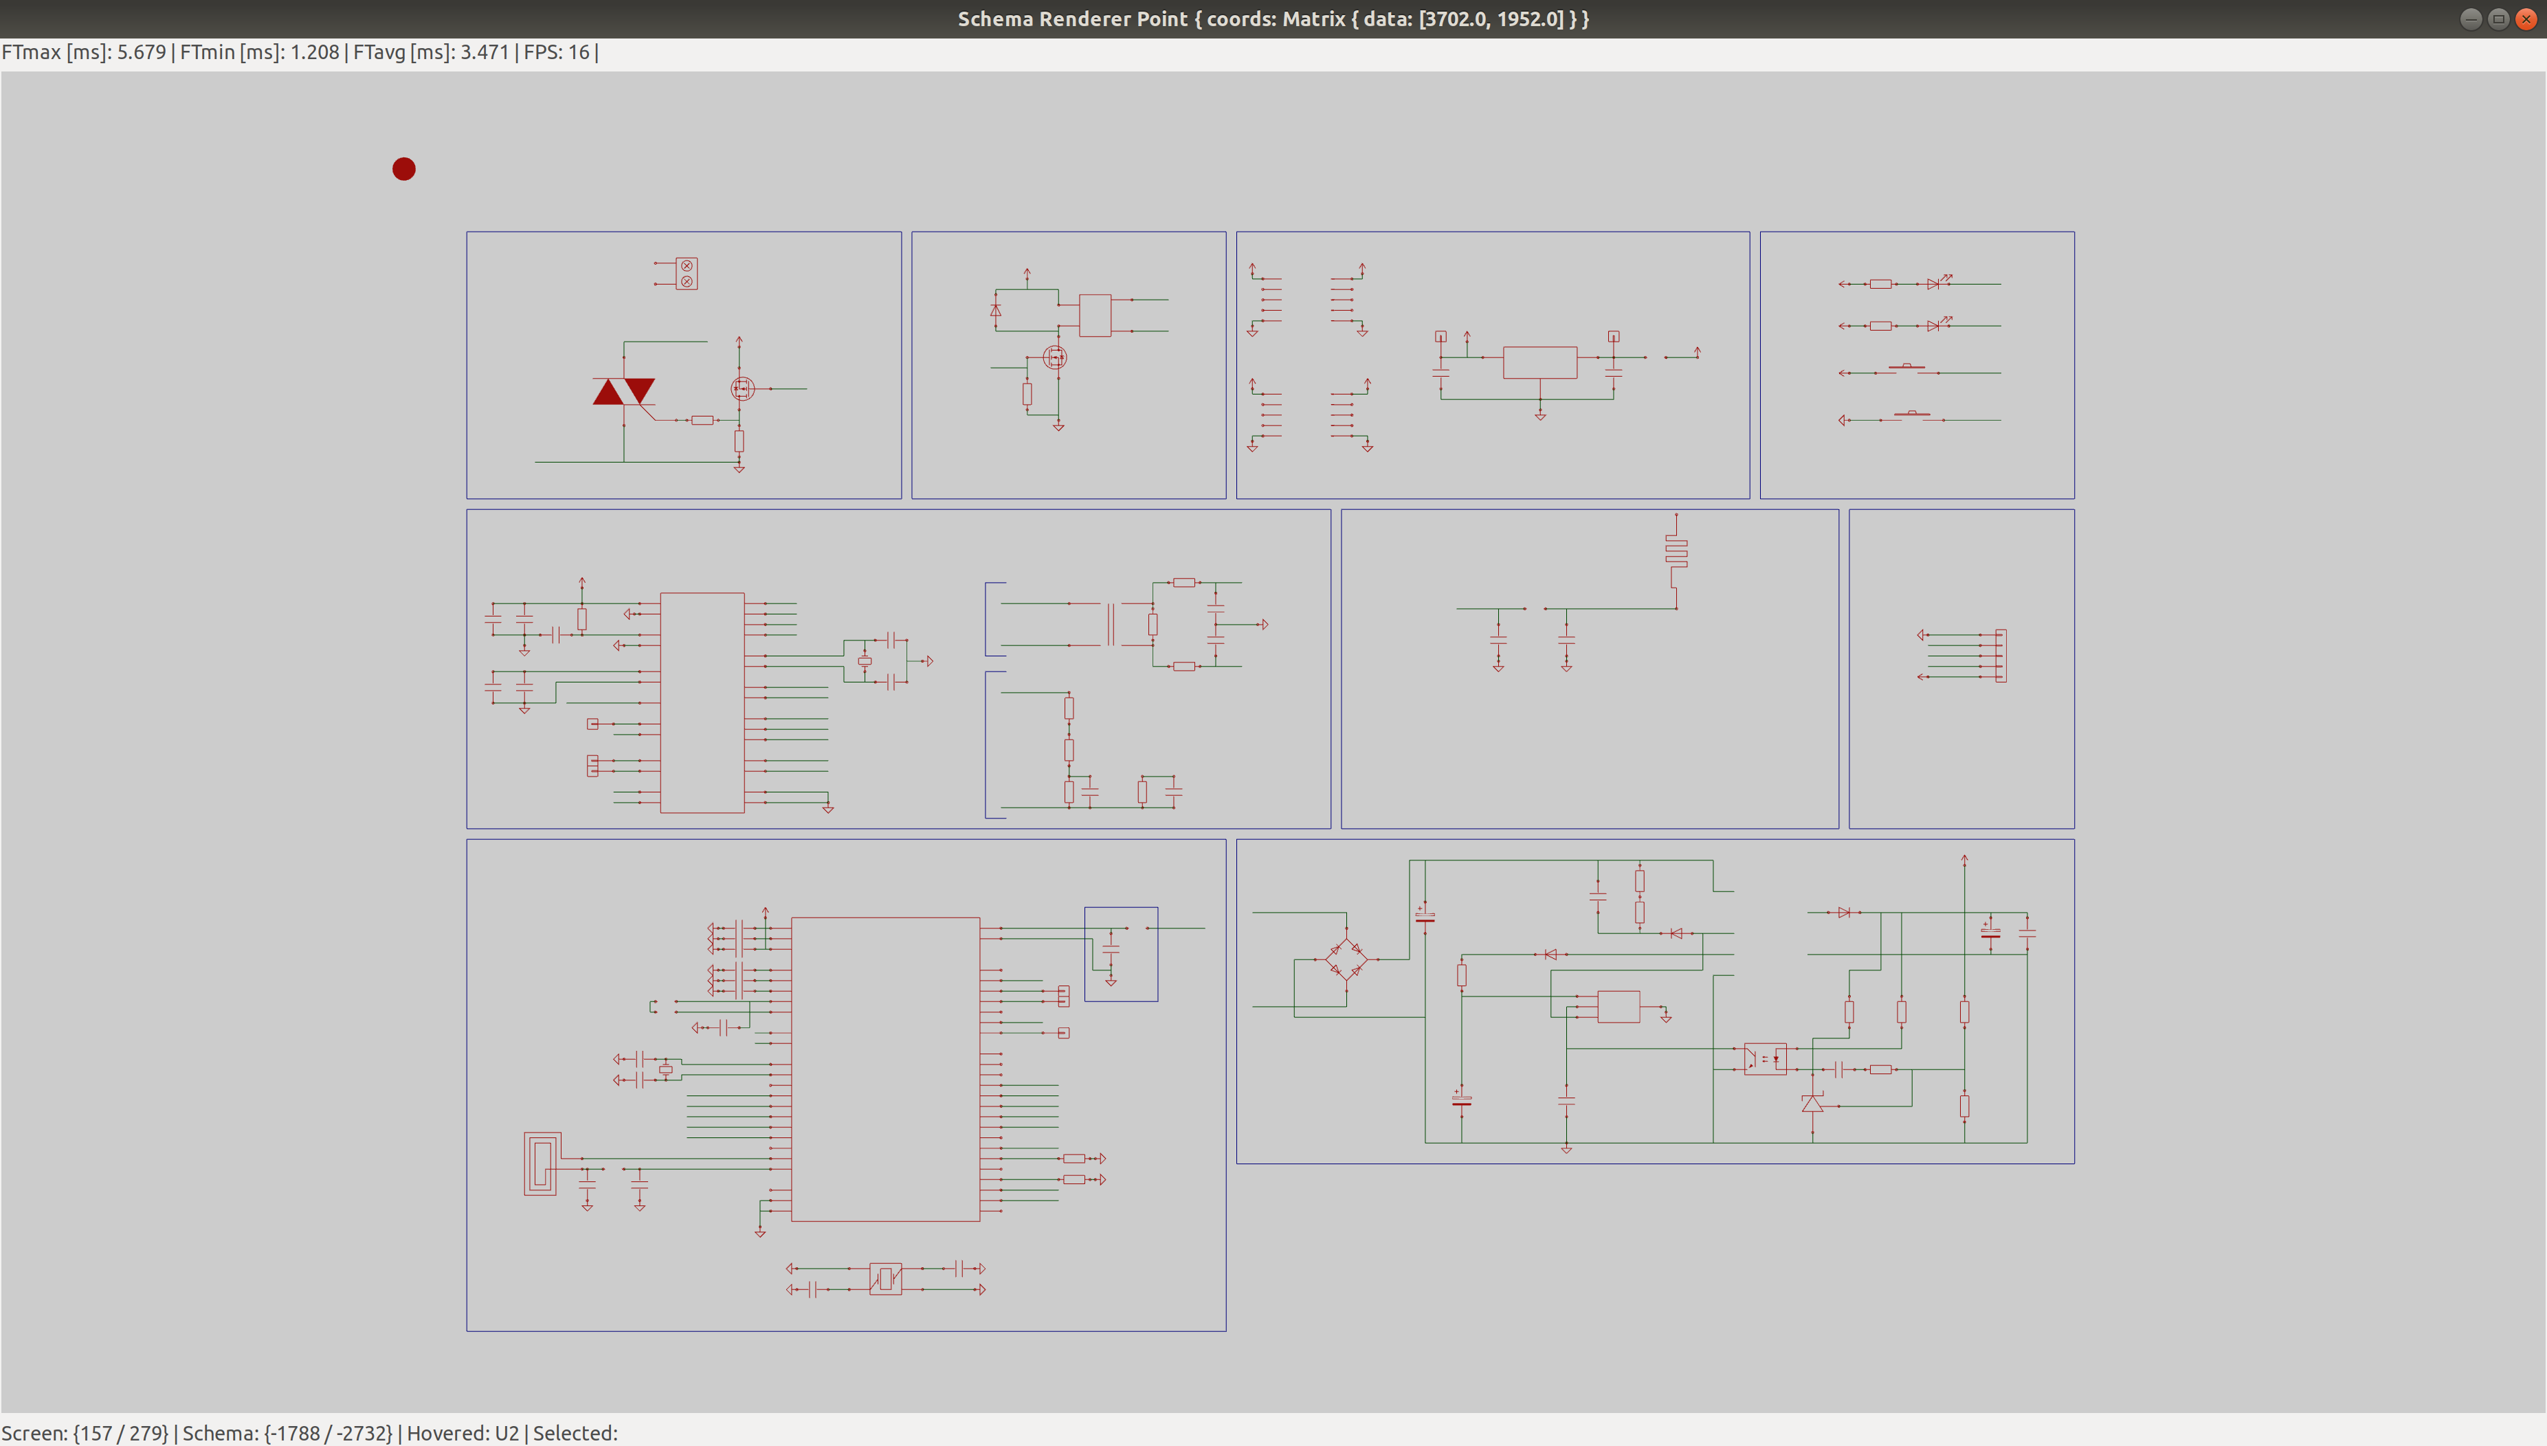The height and width of the screenshot is (1446, 2547).
Task: Select the crystal oscillator in the middle-left sheet
Action: coord(865,660)
